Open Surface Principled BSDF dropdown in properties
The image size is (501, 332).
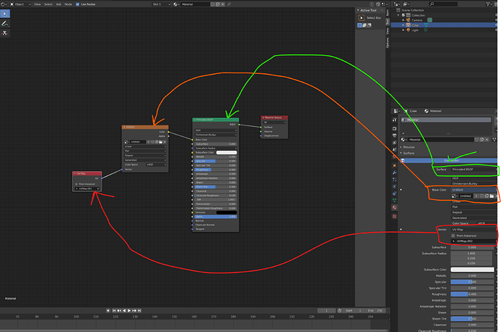[x=474, y=170]
